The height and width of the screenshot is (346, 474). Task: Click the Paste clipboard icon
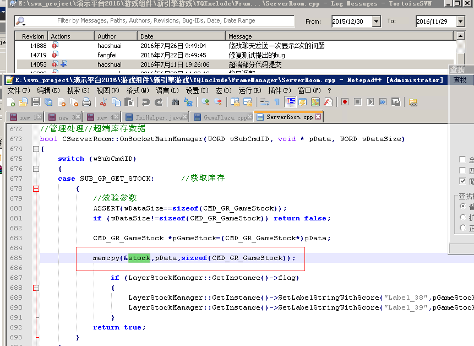[129, 102]
